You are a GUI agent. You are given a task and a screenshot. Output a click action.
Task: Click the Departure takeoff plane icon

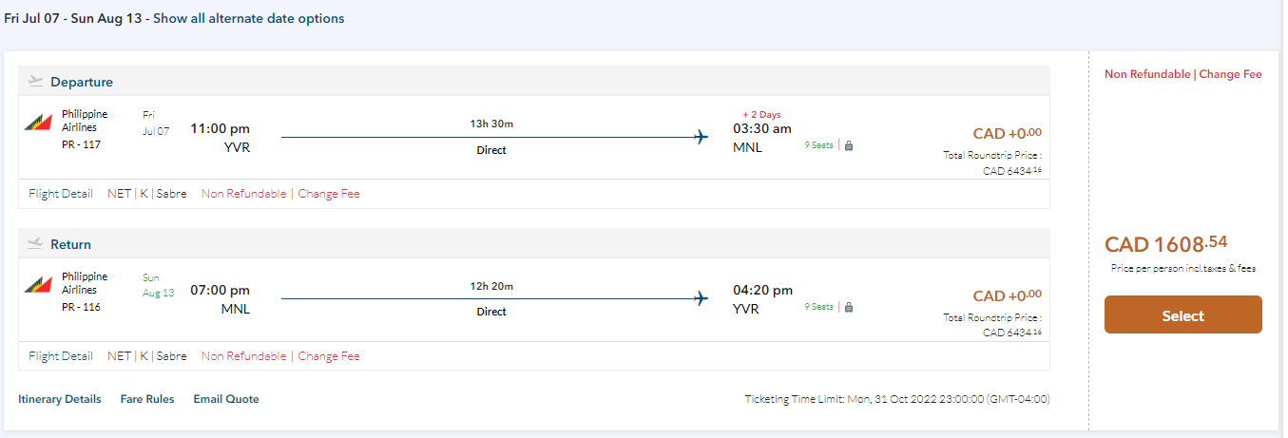click(36, 81)
